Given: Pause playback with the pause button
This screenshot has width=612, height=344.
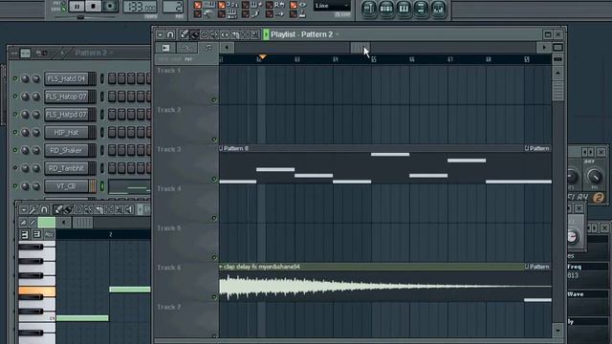Looking at the screenshot, I should click(x=76, y=6).
